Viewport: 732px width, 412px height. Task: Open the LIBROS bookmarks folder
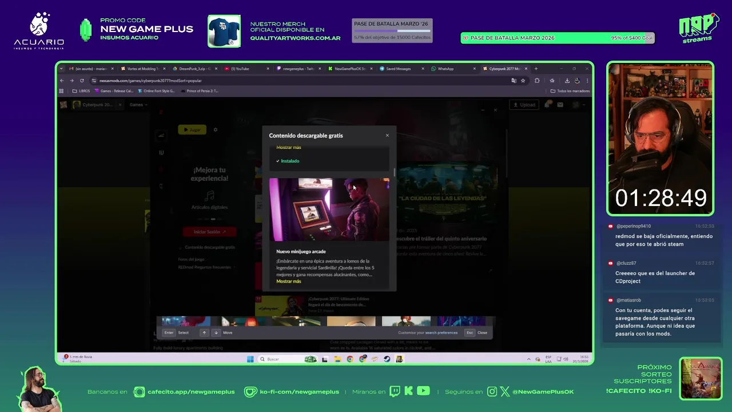click(x=81, y=91)
